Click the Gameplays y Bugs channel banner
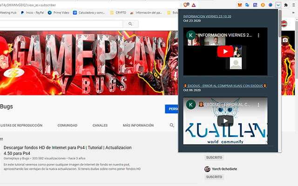This screenshot has height=186, width=298. click(89, 63)
